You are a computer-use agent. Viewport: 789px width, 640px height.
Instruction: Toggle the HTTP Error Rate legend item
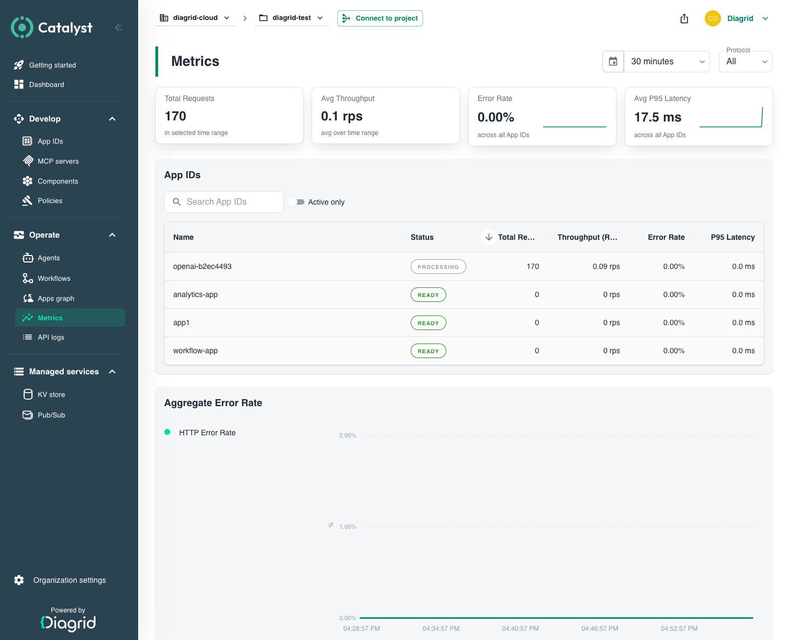[x=200, y=433]
